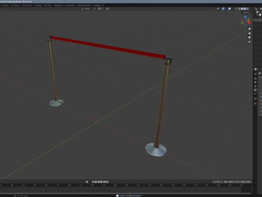The height and width of the screenshot is (197, 262).
Task: Open the snapping options dropdown
Action: pos(103,9)
